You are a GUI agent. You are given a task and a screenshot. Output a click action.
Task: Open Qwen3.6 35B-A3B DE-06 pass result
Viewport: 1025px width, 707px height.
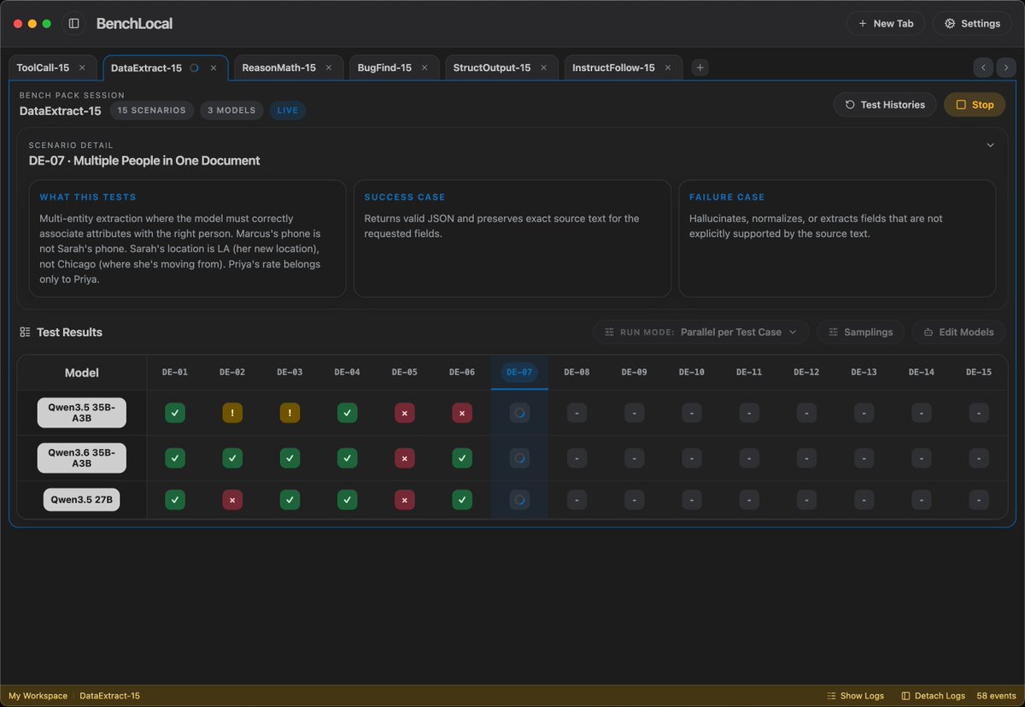[x=461, y=458]
